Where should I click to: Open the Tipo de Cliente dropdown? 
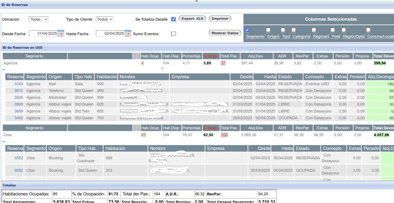(x=105, y=19)
